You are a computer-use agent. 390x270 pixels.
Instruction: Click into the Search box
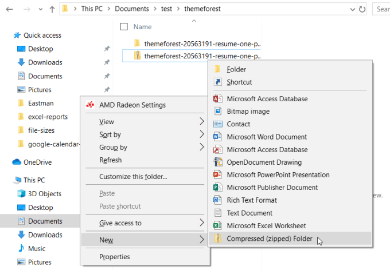tap(381, 9)
